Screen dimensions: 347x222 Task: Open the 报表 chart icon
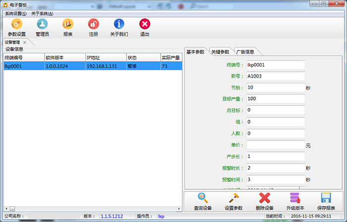coord(68,24)
